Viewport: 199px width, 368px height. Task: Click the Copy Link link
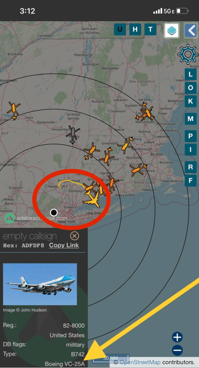coord(64,245)
